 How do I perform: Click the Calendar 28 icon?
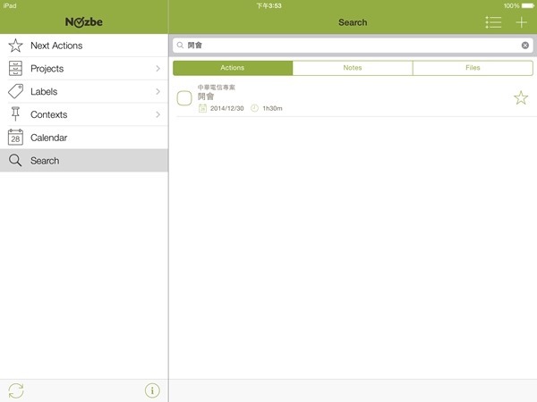coord(15,137)
